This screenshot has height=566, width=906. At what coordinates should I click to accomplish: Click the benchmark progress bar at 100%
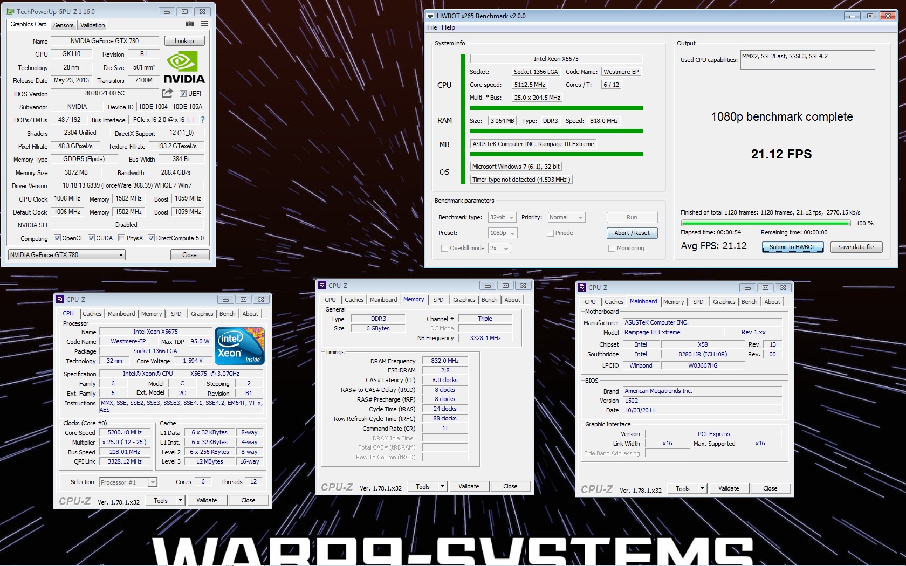(x=766, y=223)
